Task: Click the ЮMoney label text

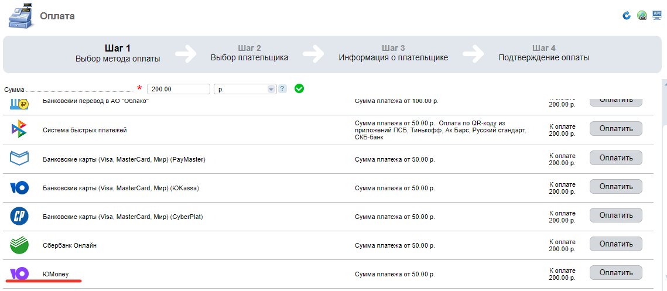Action: (56, 275)
